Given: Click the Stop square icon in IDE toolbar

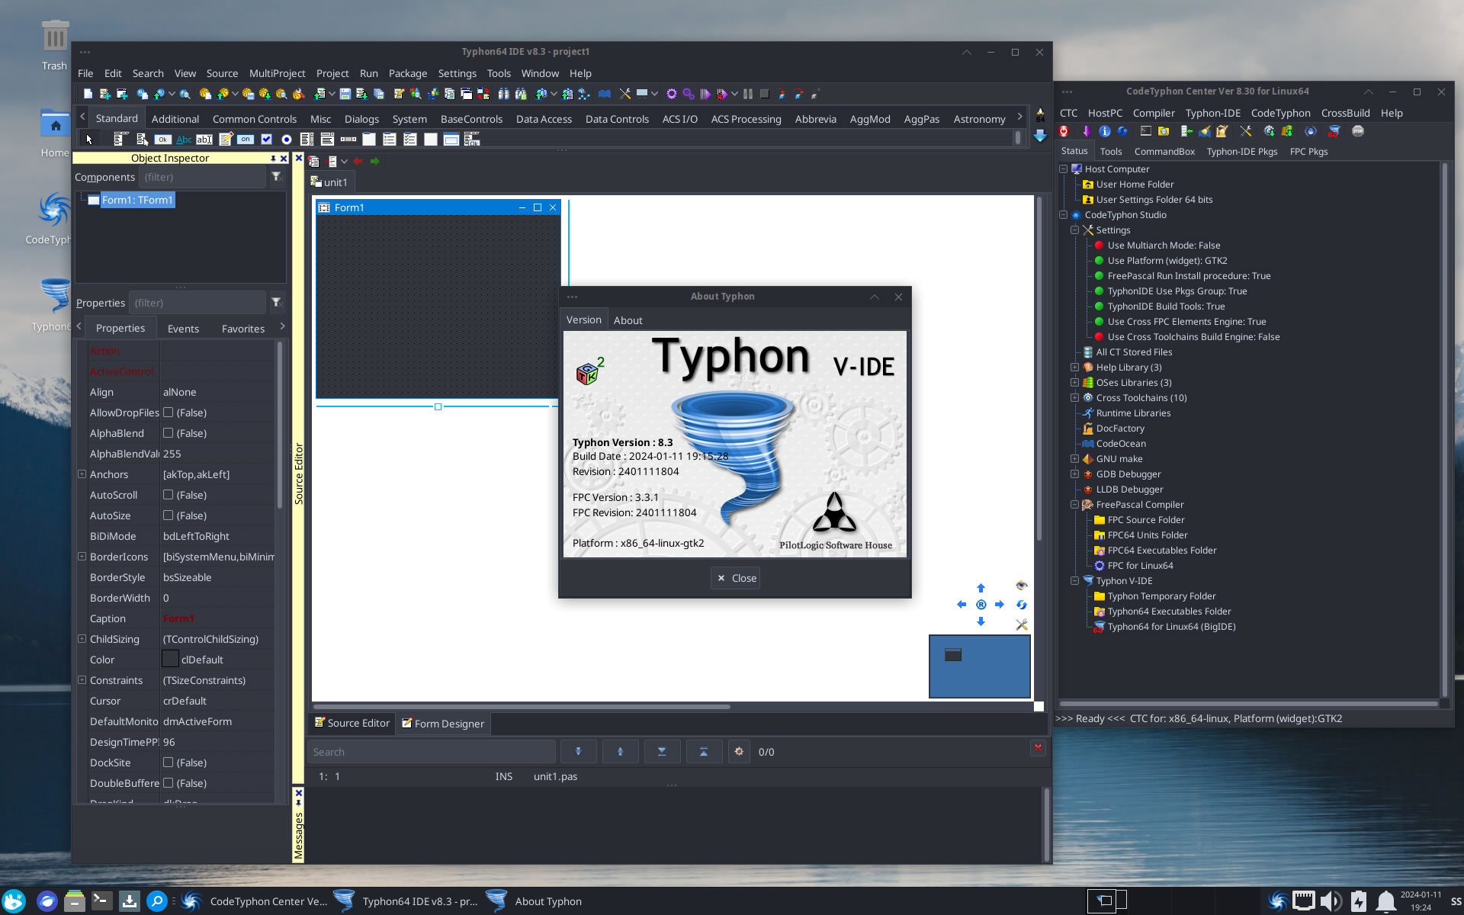Looking at the screenshot, I should pos(765,94).
